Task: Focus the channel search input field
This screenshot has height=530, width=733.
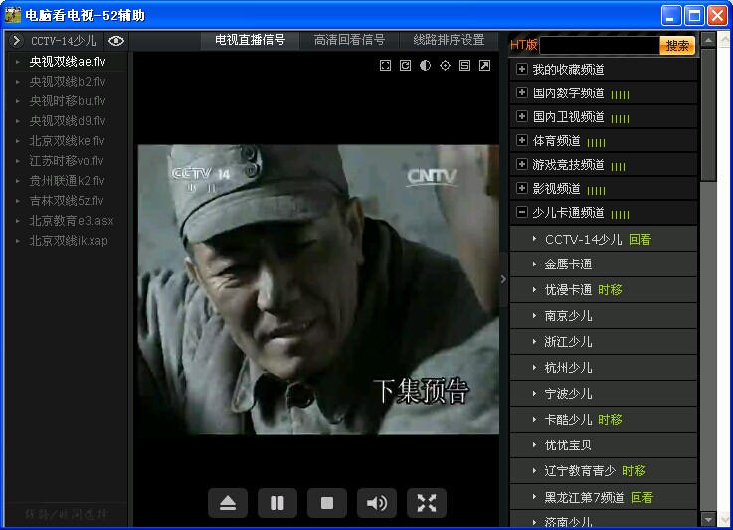Action: coord(600,46)
